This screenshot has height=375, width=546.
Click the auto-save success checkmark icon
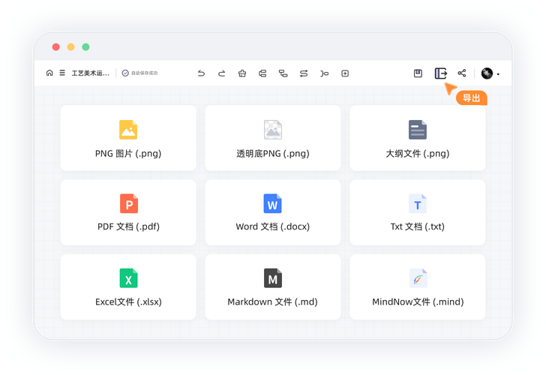[125, 73]
